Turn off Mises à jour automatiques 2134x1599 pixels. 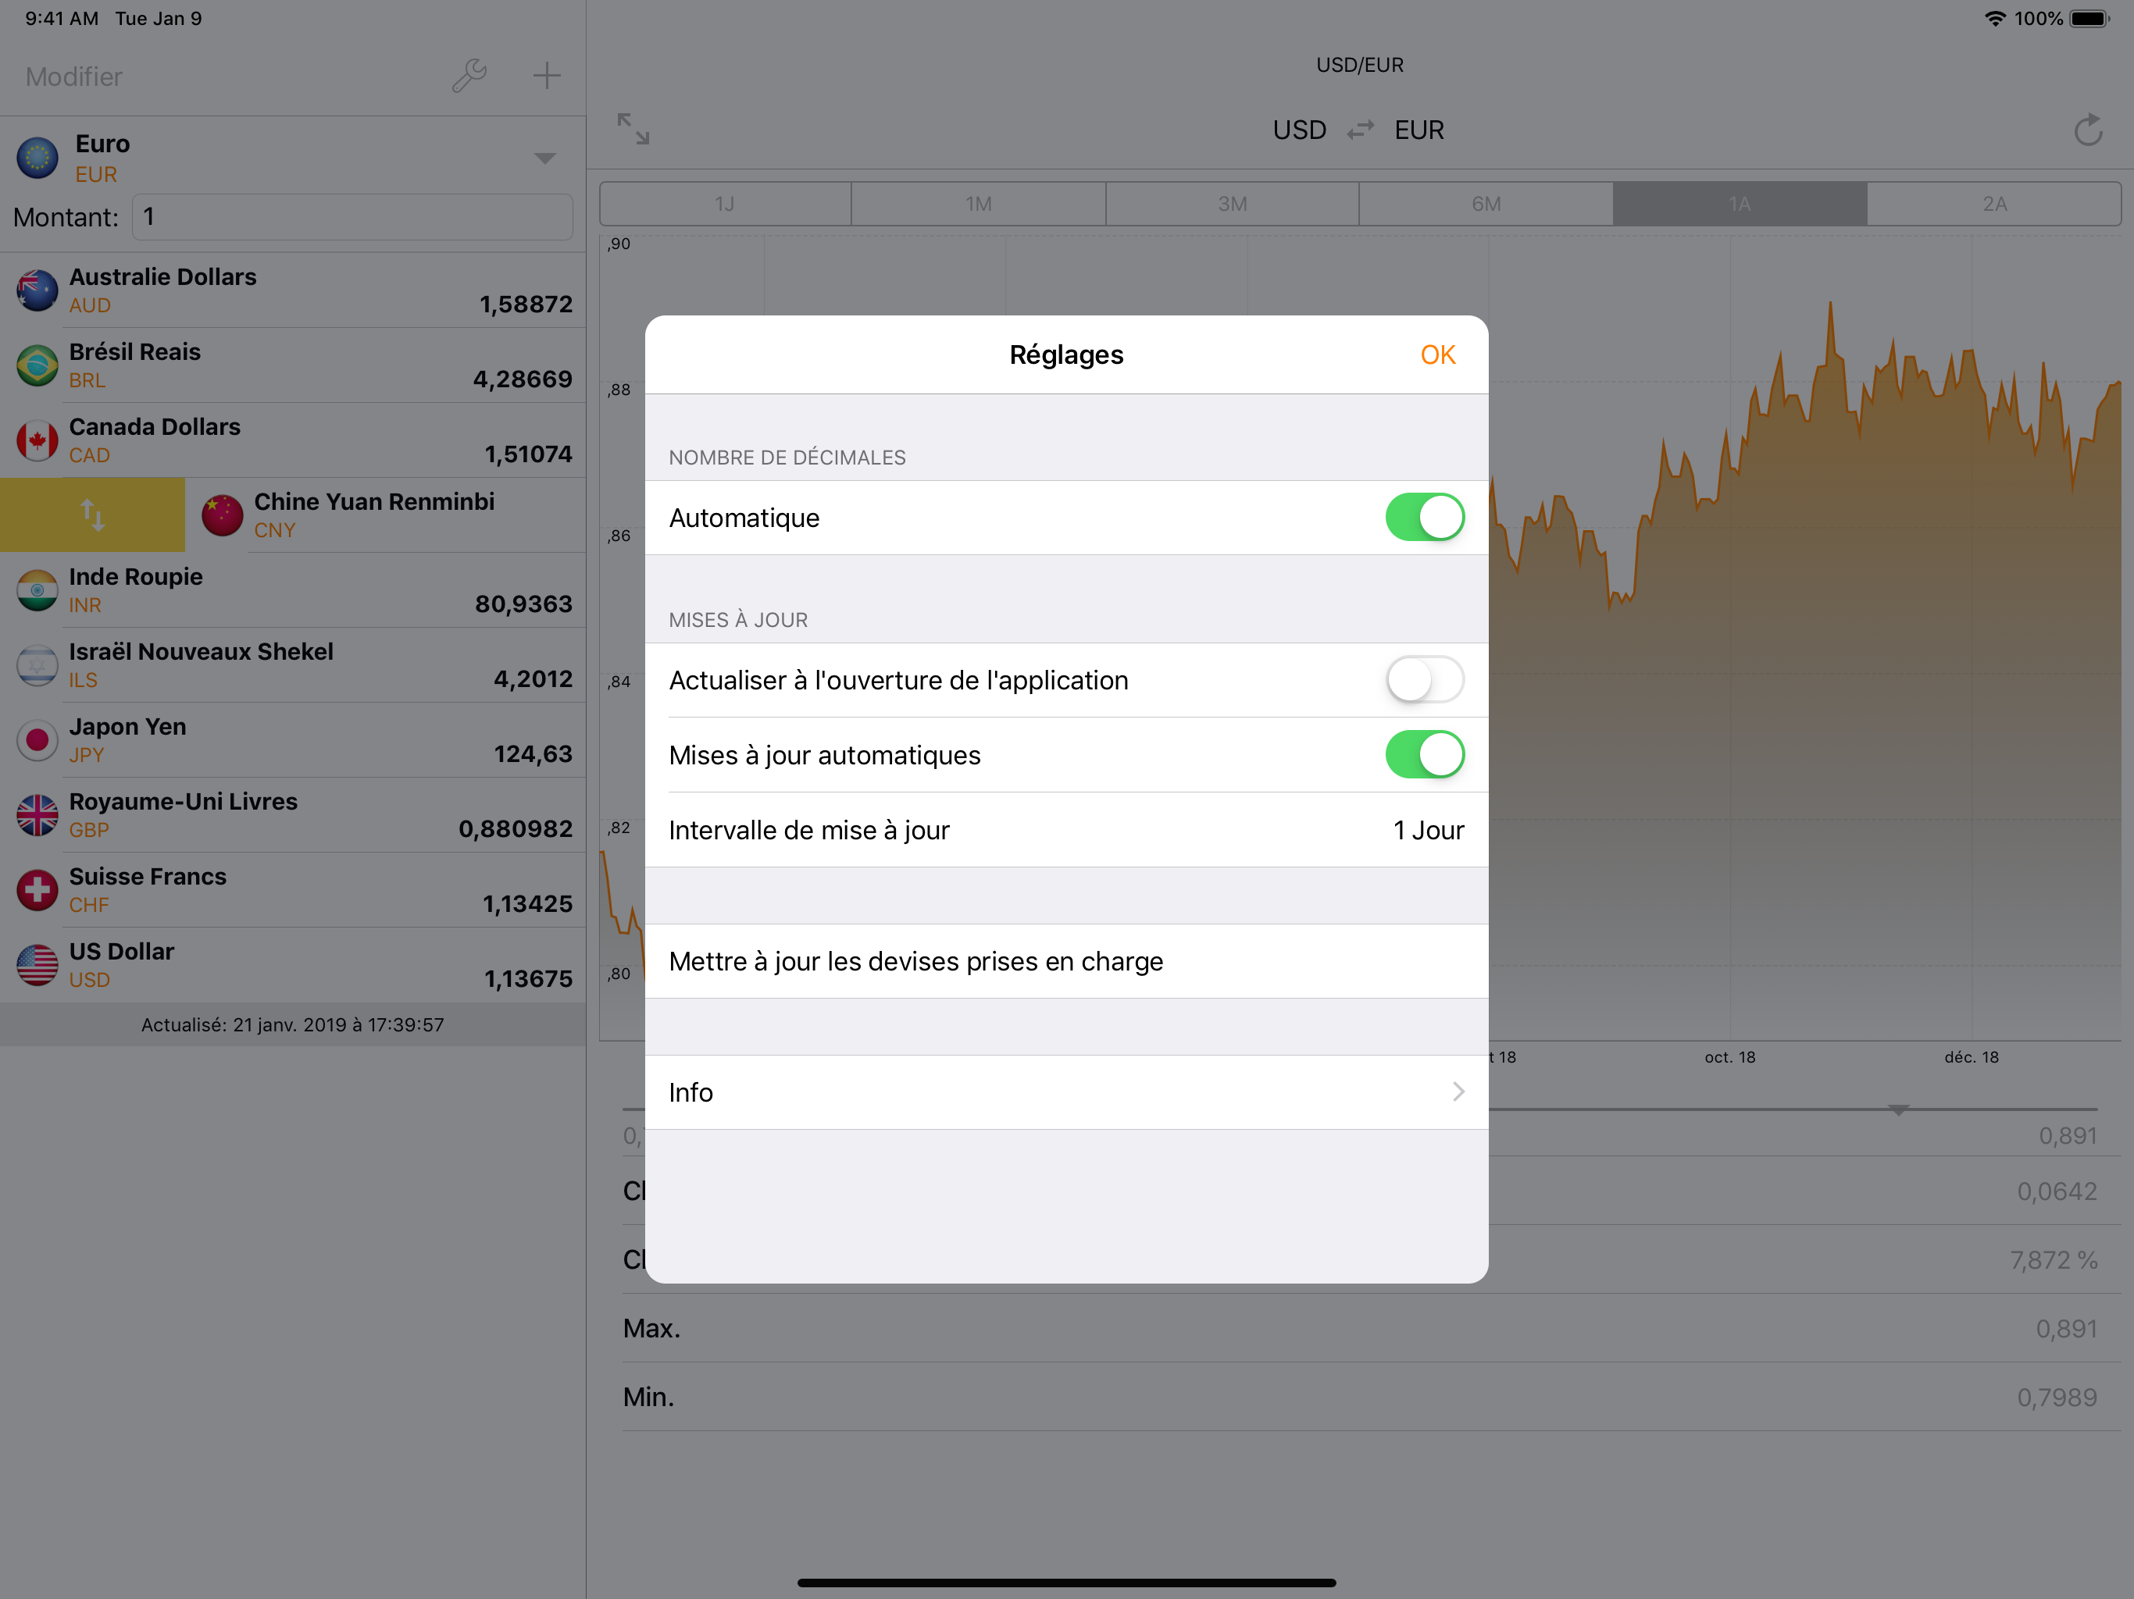[x=1424, y=754]
